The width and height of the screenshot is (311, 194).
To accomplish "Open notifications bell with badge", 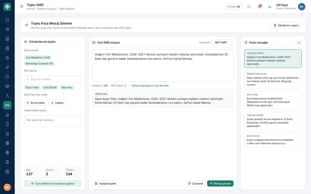I will click(x=259, y=7).
